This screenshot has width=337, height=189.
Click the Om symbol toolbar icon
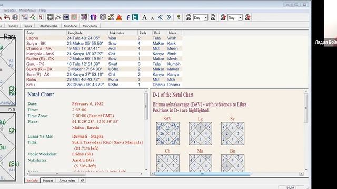pyautogui.click(x=111, y=17)
